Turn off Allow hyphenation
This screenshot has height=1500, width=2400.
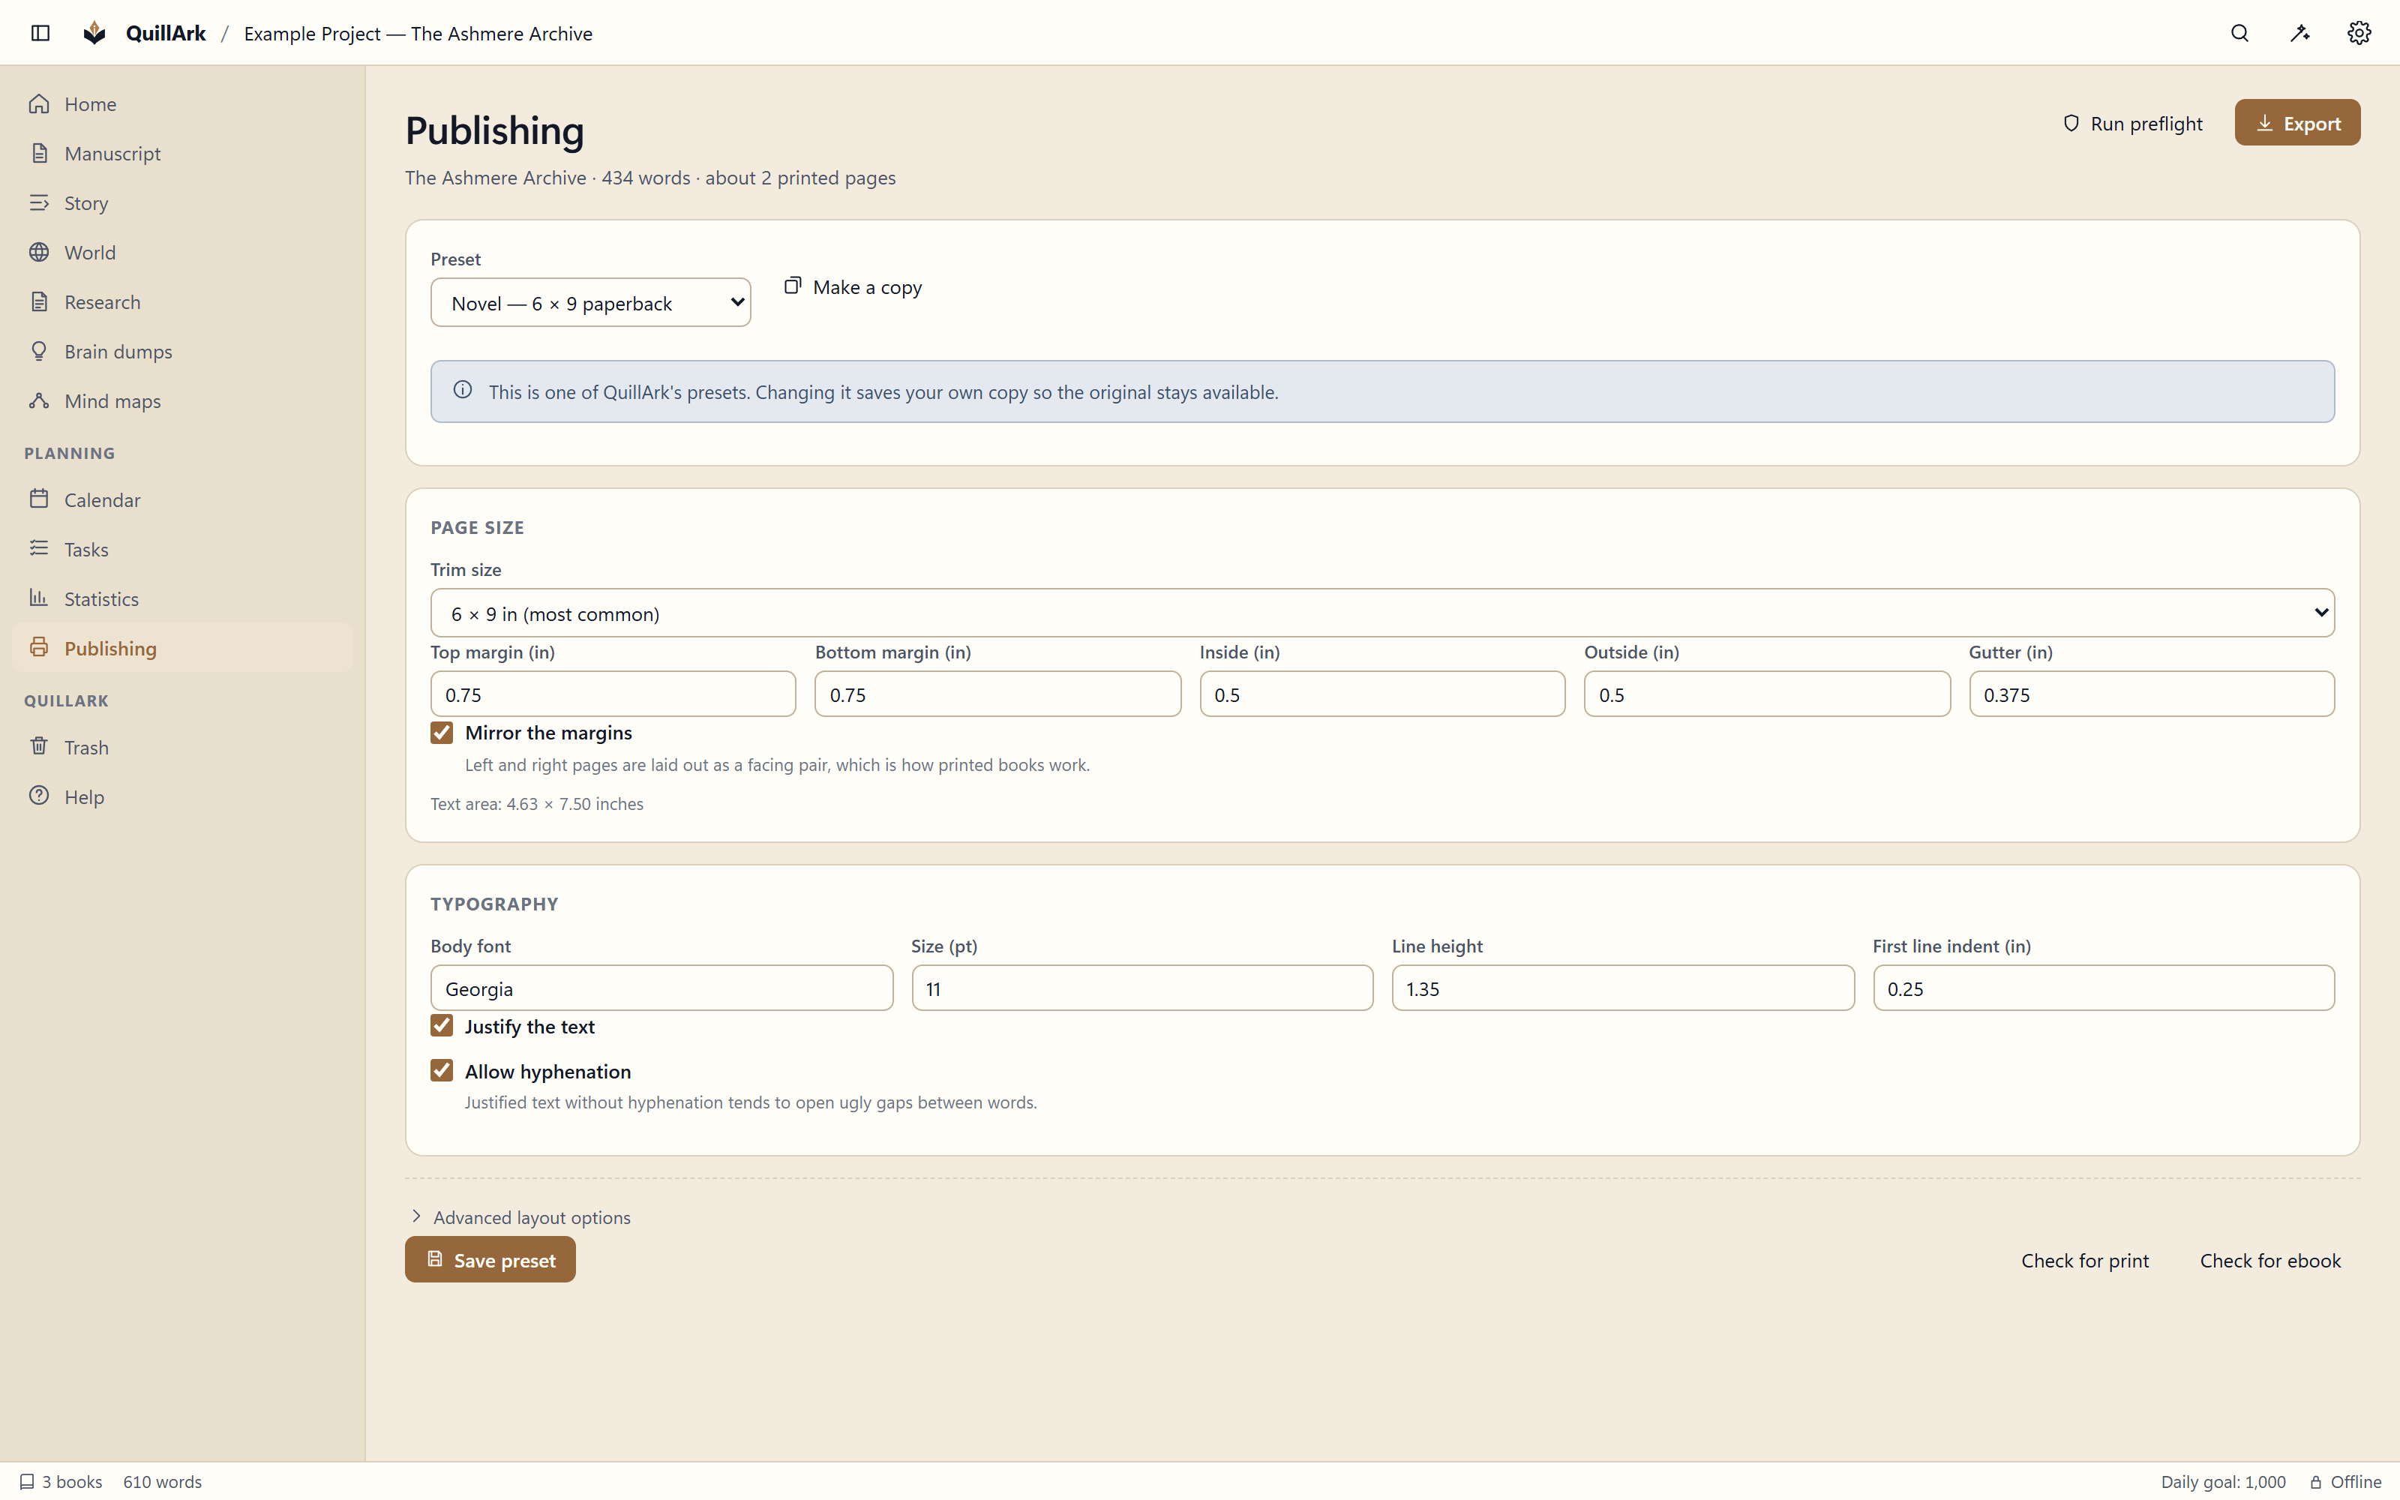[441, 1070]
